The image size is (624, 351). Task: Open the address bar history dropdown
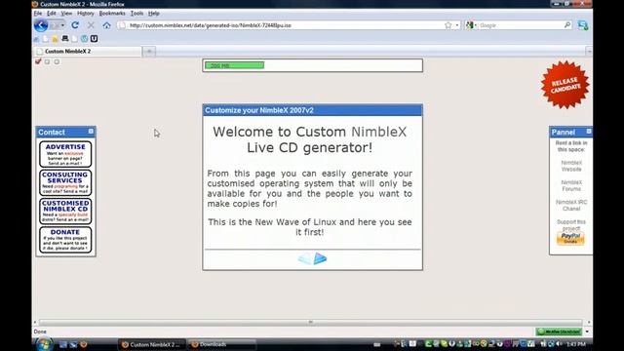(x=457, y=25)
